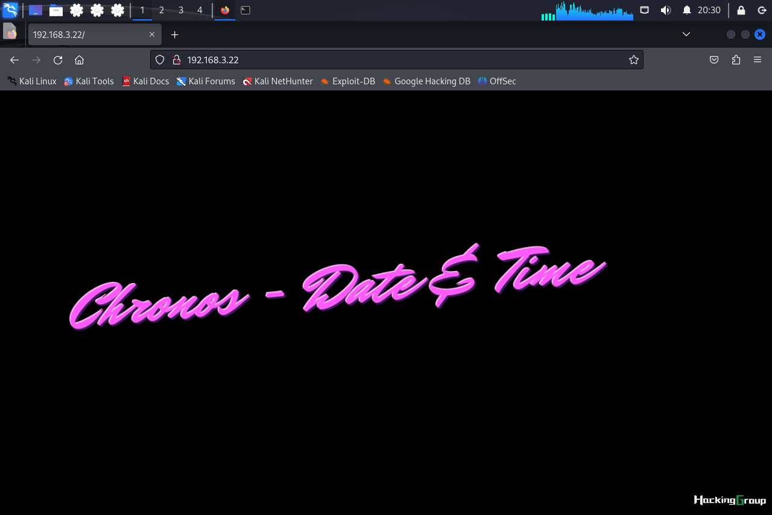Go forward one page

point(36,60)
